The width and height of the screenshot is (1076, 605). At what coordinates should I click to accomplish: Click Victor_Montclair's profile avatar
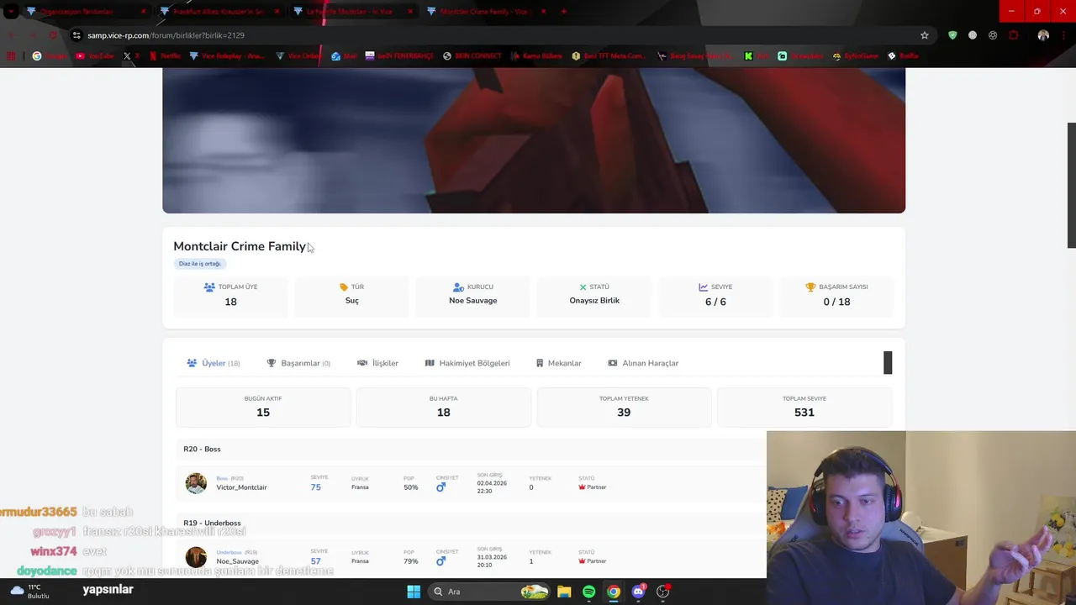[x=196, y=483]
